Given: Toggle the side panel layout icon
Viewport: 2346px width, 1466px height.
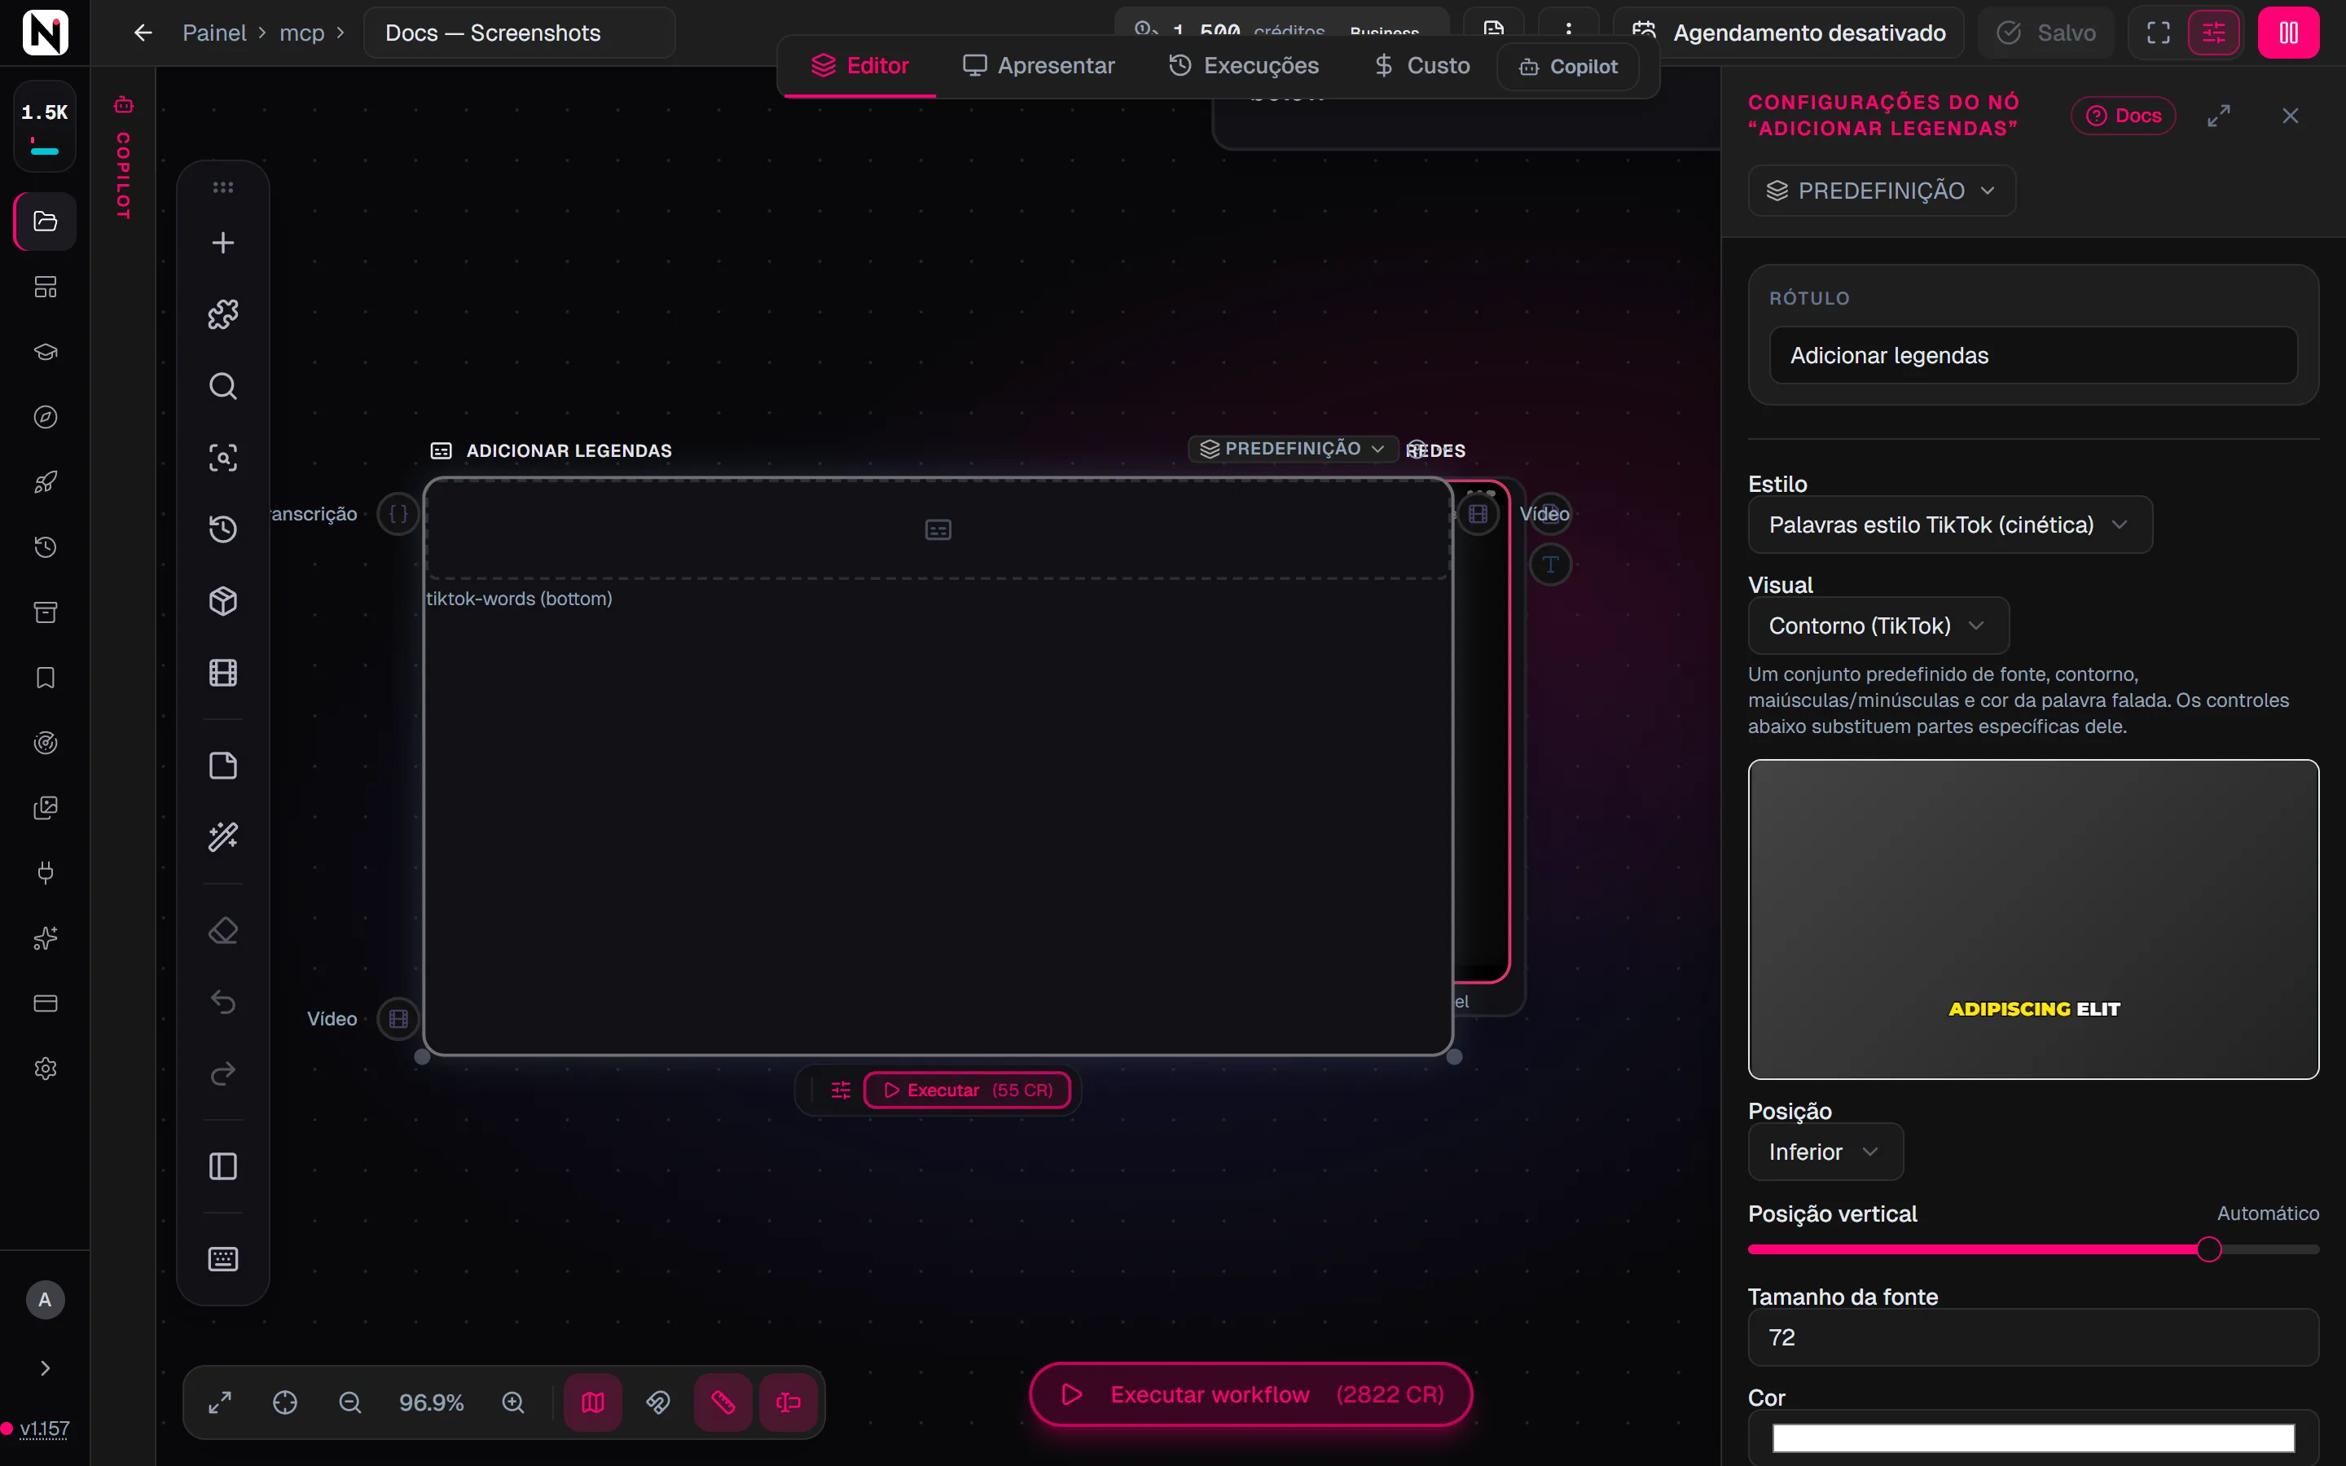Looking at the screenshot, I should tap(223, 1166).
